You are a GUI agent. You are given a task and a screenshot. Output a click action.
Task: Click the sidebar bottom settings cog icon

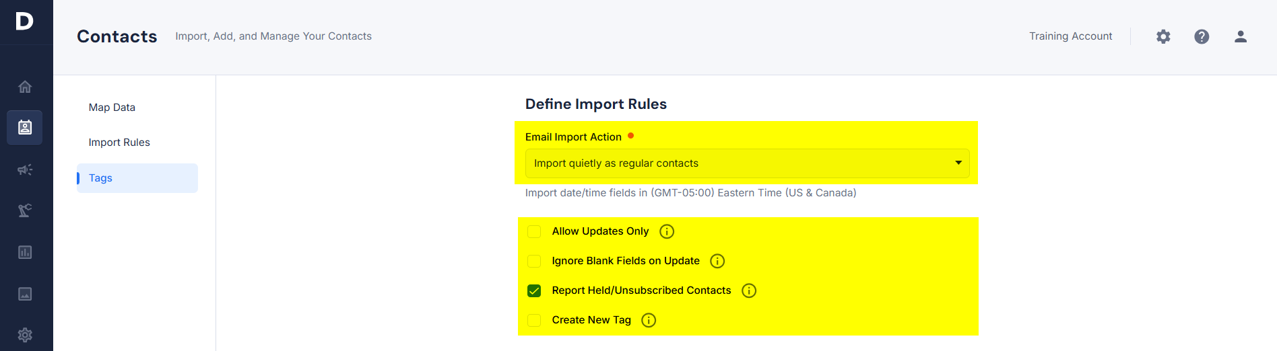coord(25,335)
